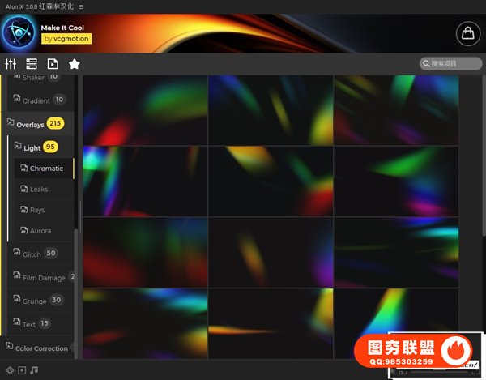This screenshot has width=486, height=380.
Task: Select the Leaks subcategory
Action: click(x=38, y=189)
